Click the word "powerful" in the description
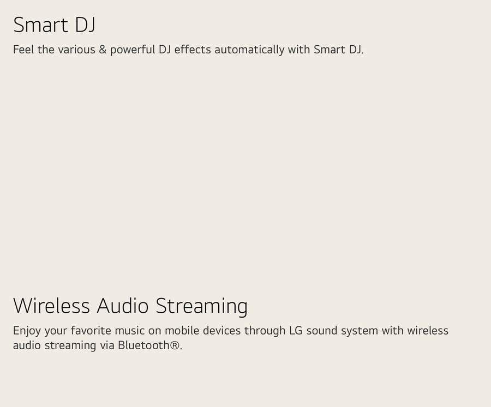This screenshot has height=407, width=491. [133, 50]
